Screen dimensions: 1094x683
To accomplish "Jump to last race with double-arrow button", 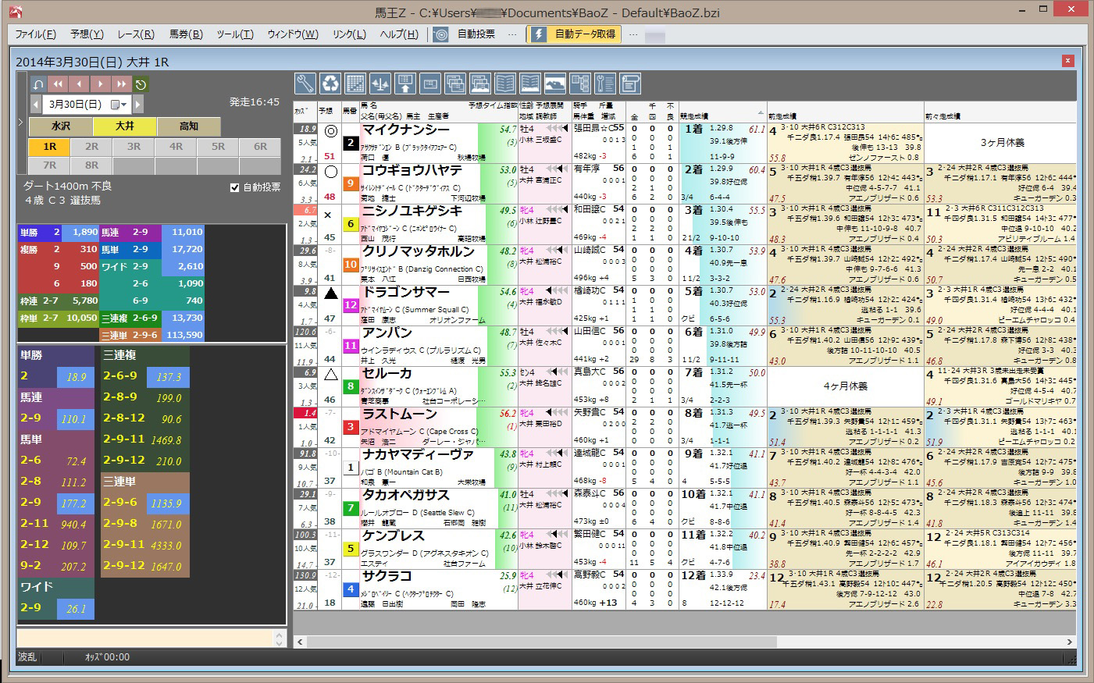I will tap(120, 84).
